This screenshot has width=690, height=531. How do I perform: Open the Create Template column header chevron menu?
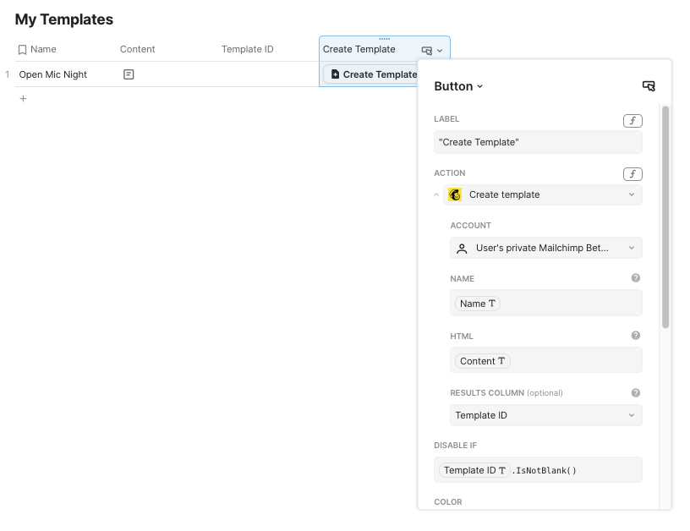[440, 51]
